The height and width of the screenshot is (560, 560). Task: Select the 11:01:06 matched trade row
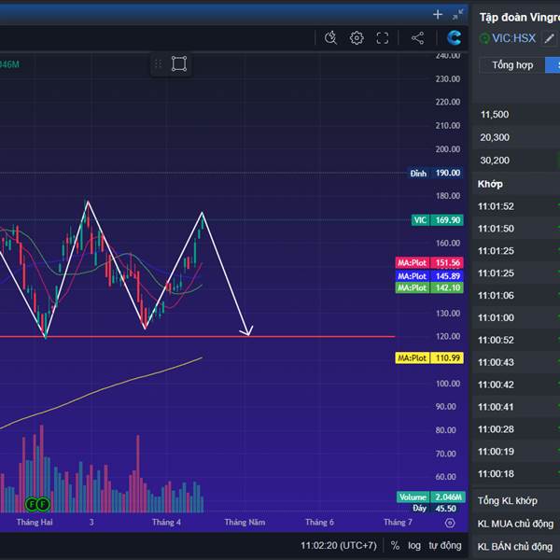[x=516, y=295]
